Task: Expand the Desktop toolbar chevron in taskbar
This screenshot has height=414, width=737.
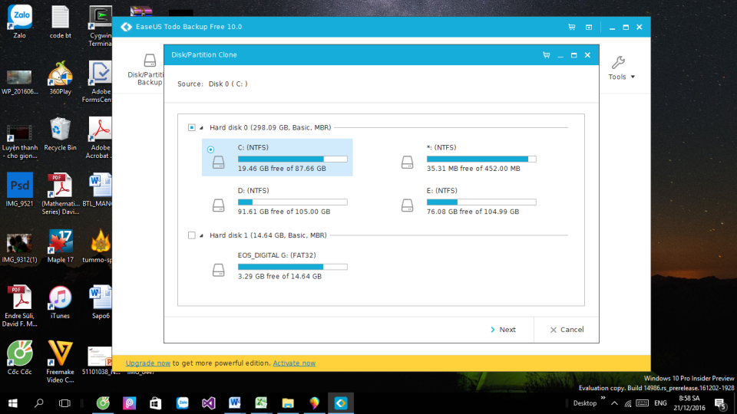Action: (x=603, y=398)
